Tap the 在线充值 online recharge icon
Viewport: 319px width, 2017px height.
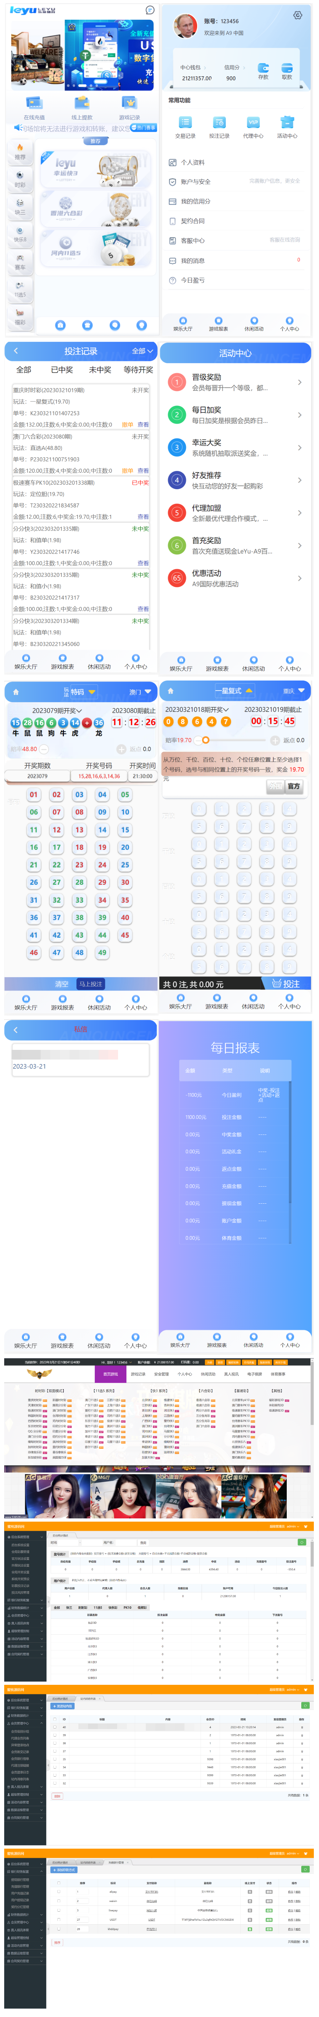click(x=34, y=103)
